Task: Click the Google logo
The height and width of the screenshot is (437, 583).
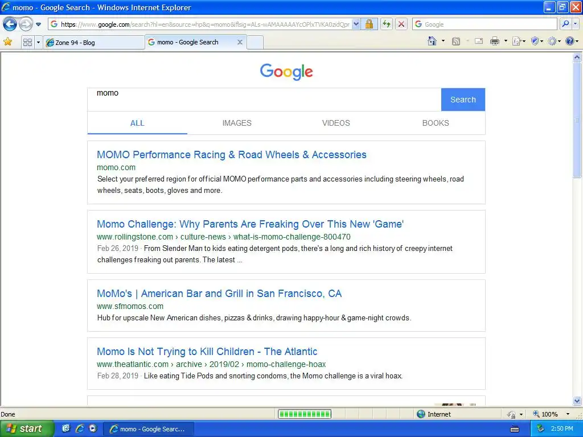Action: (x=286, y=71)
